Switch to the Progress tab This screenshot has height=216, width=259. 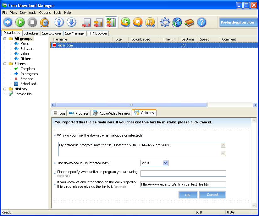click(79, 113)
